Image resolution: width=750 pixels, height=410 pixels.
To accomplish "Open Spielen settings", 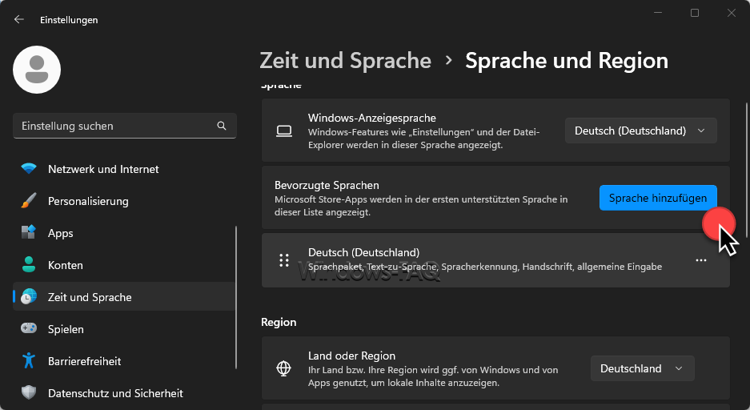I will pyautogui.click(x=124, y=329).
